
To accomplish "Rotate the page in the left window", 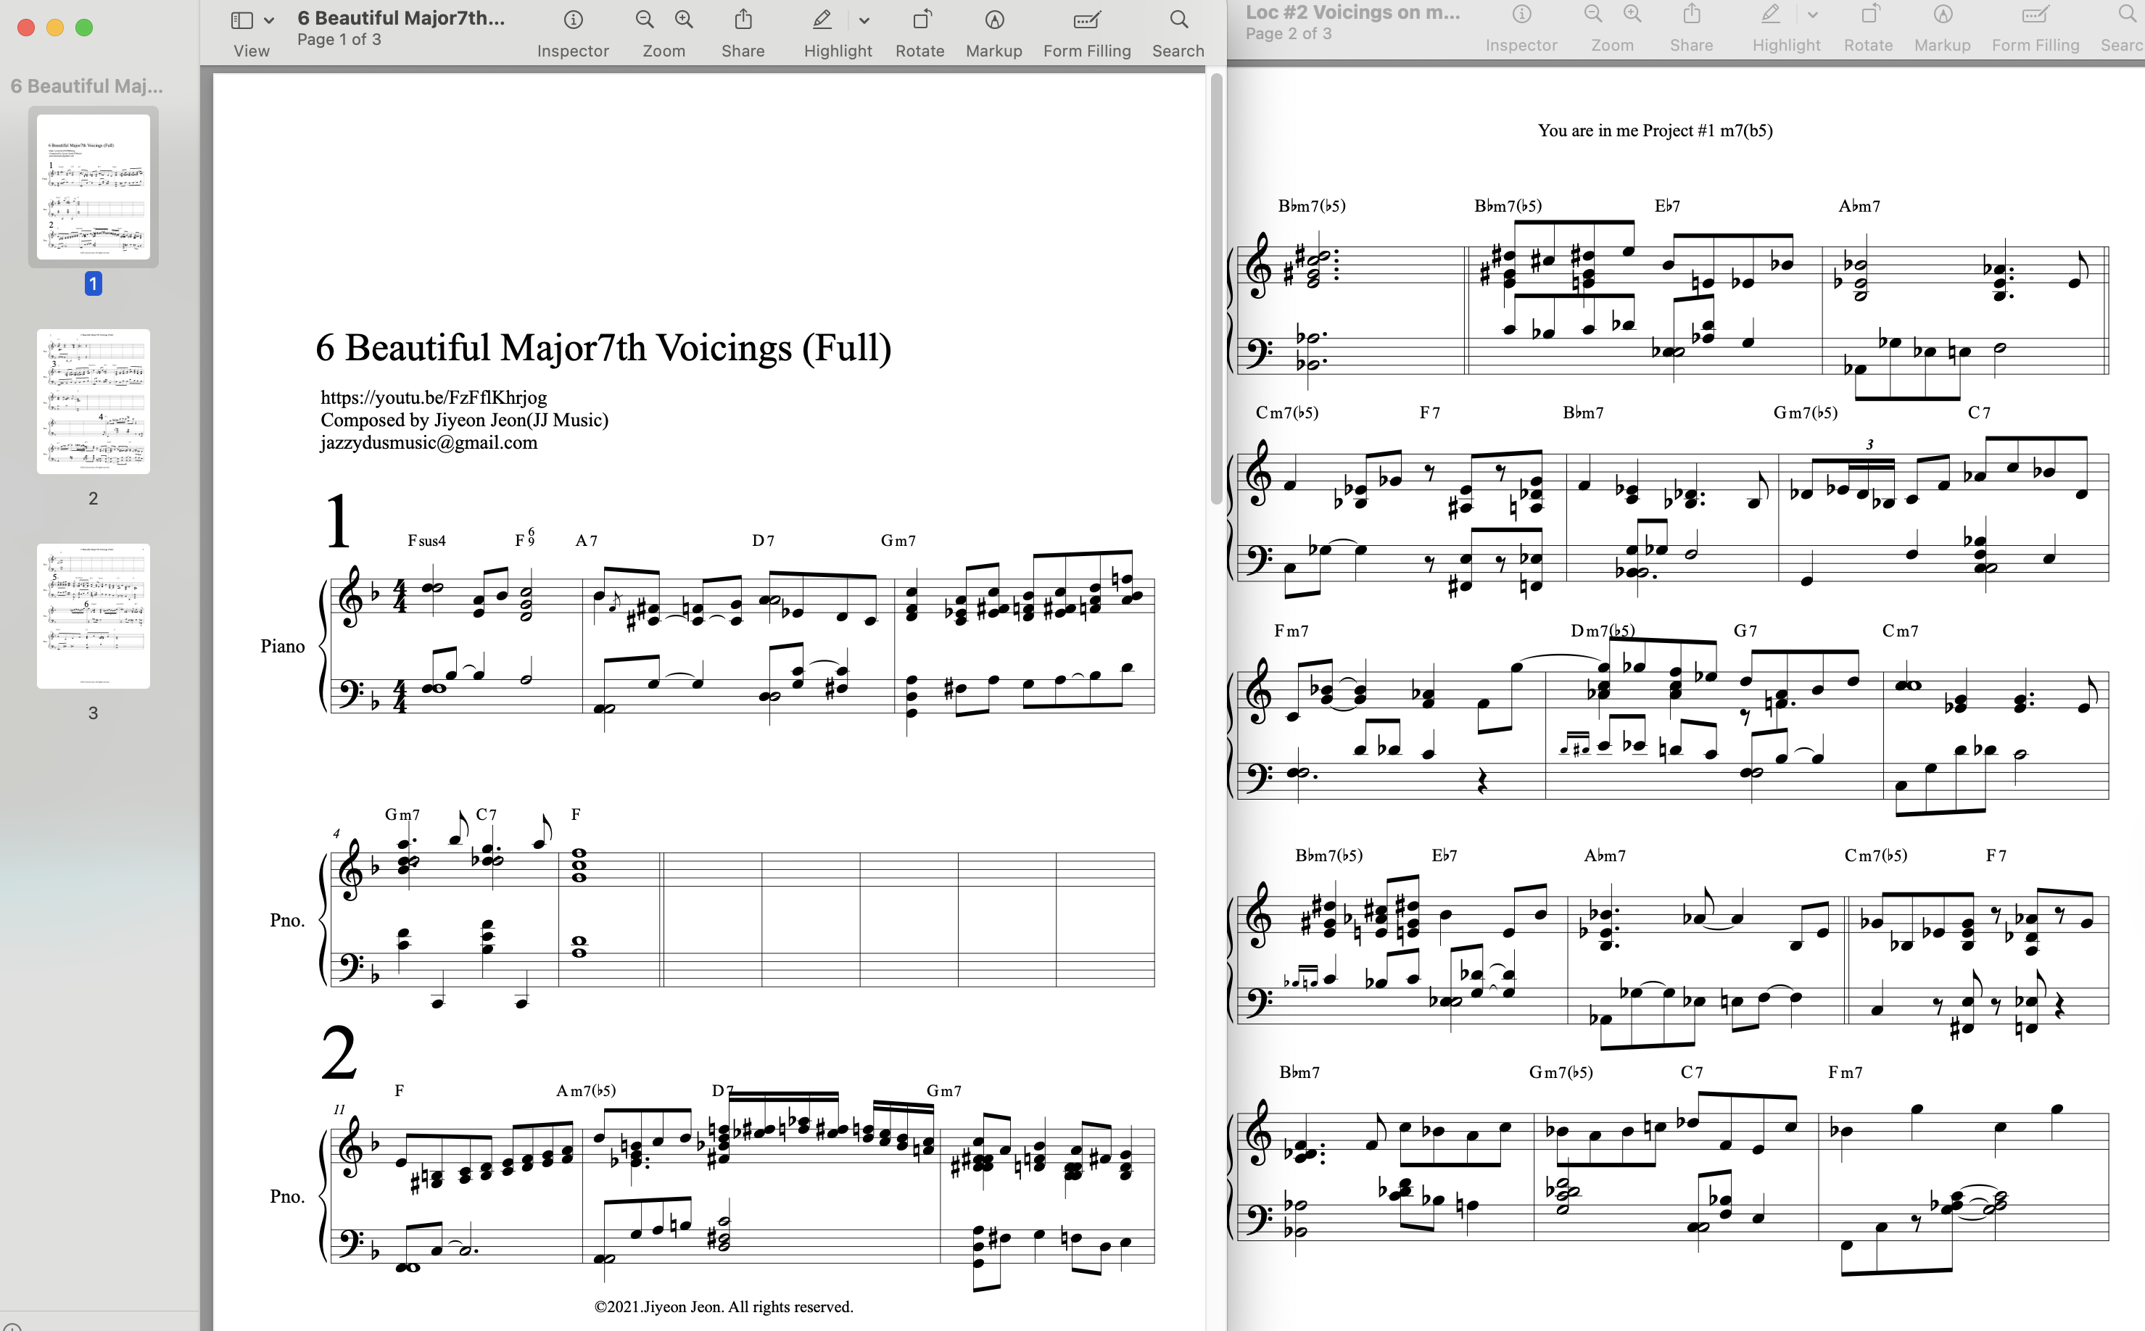I will tap(921, 20).
